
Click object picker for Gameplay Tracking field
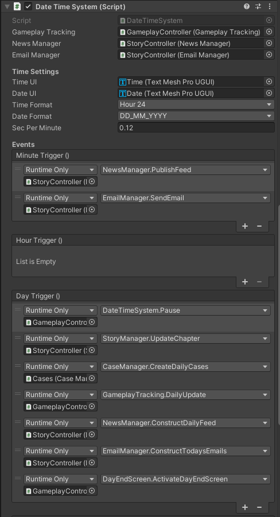pyautogui.click(x=269, y=32)
